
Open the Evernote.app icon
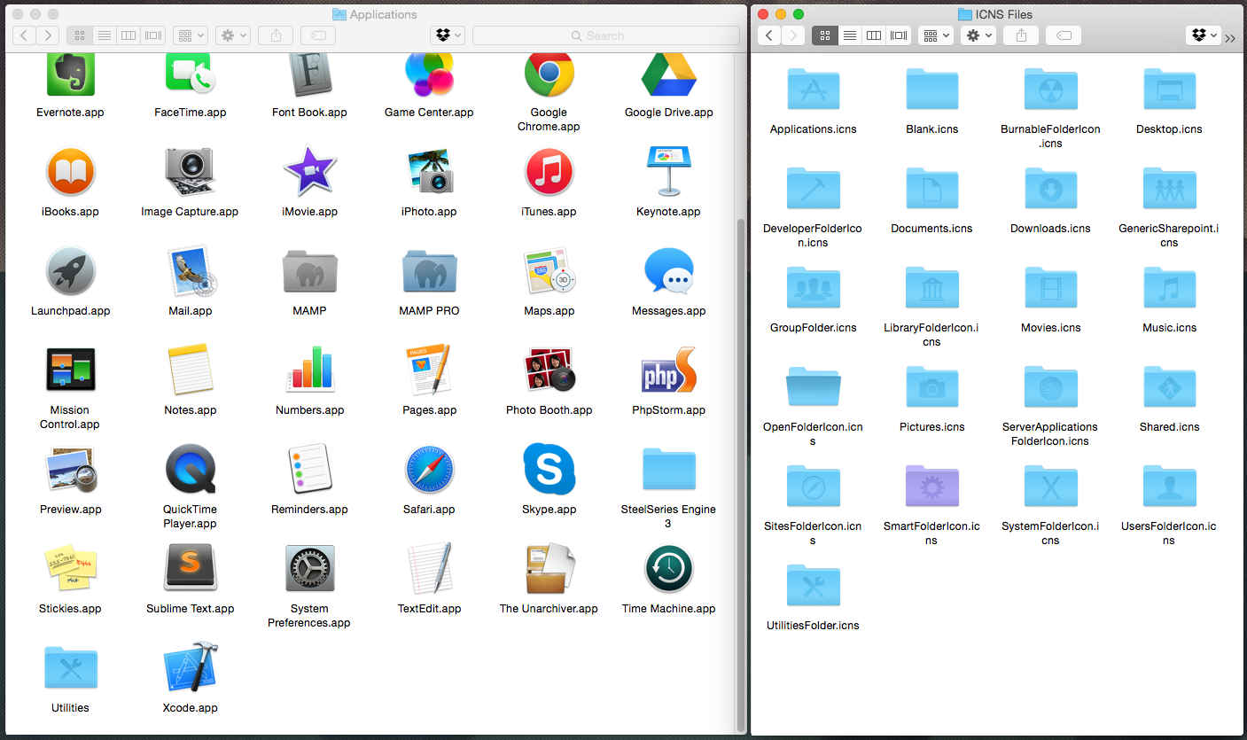[x=70, y=74]
